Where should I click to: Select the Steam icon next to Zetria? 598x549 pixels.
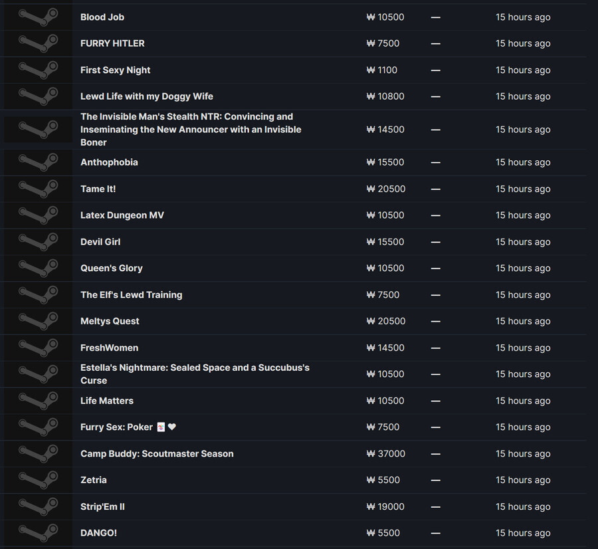(38, 480)
